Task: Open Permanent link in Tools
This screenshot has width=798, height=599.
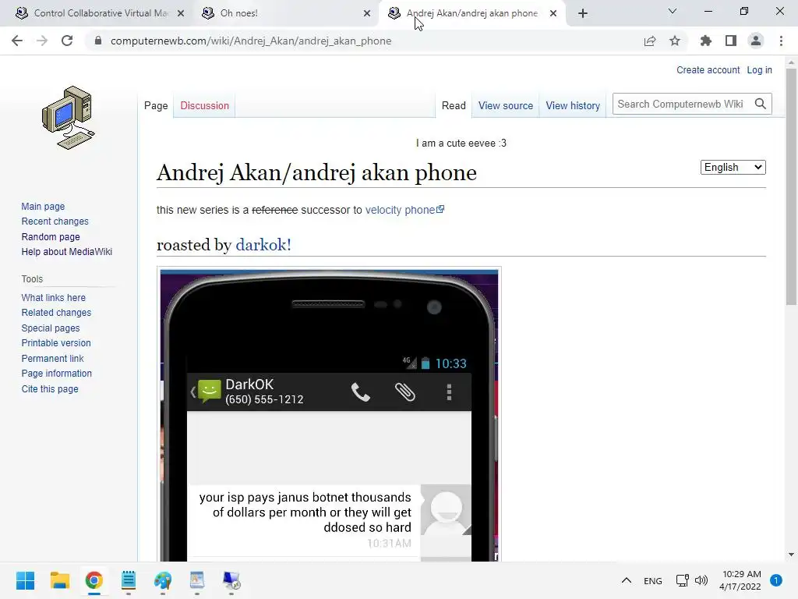Action: pos(52,358)
